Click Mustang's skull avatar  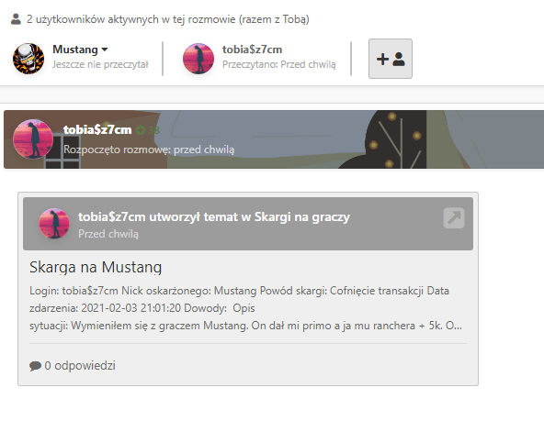coord(28,59)
